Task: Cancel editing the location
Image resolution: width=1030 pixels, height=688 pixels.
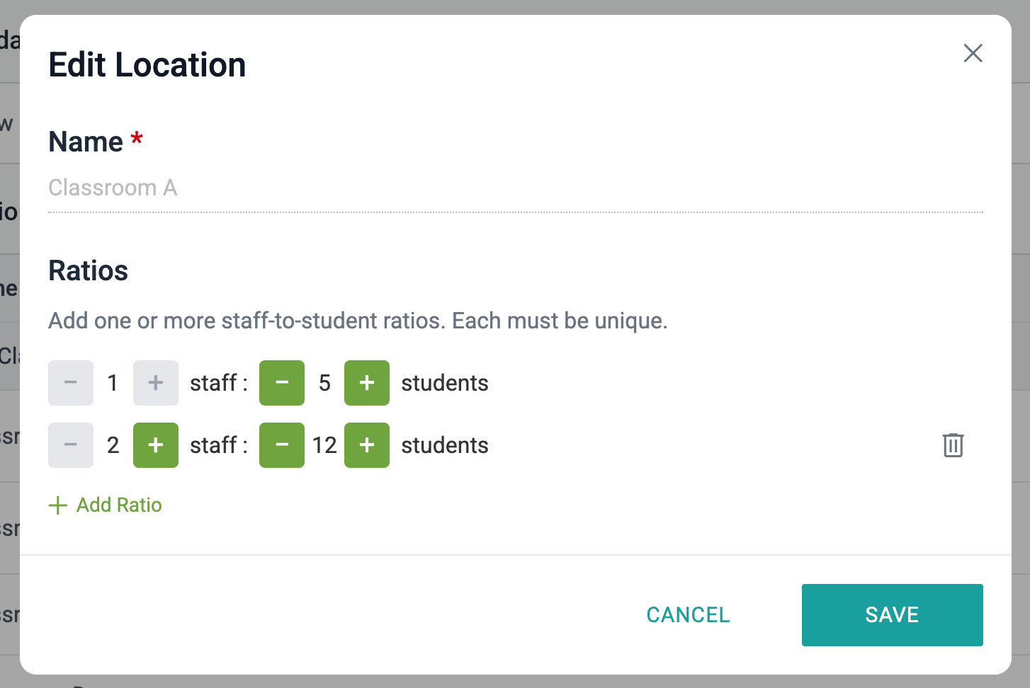Action: [688, 615]
